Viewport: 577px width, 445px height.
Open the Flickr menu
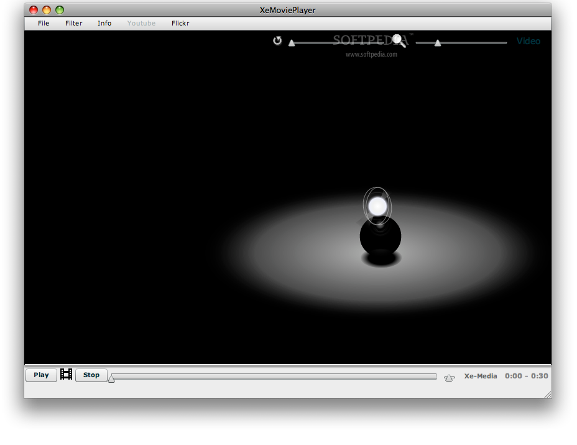(180, 23)
